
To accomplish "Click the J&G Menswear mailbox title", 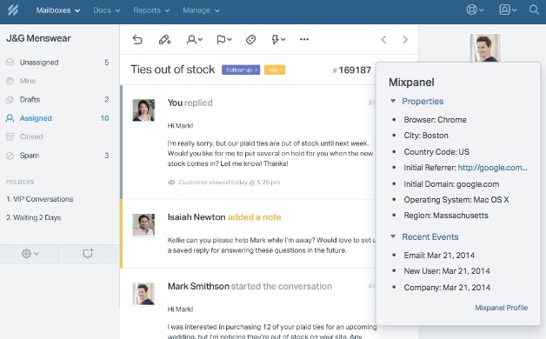I will tap(38, 38).
